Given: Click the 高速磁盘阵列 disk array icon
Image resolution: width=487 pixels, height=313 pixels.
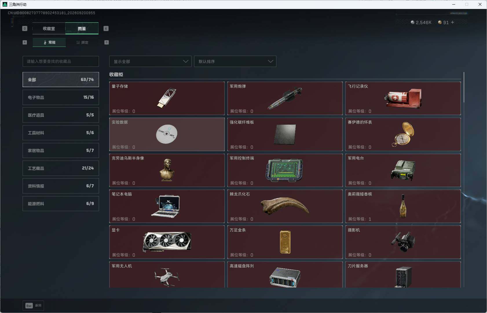Looking at the screenshot, I should (285, 277).
